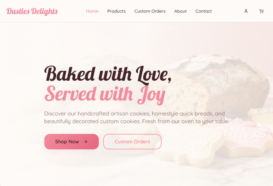Open the Products menu item
This screenshot has height=186, width=273.
click(116, 11)
